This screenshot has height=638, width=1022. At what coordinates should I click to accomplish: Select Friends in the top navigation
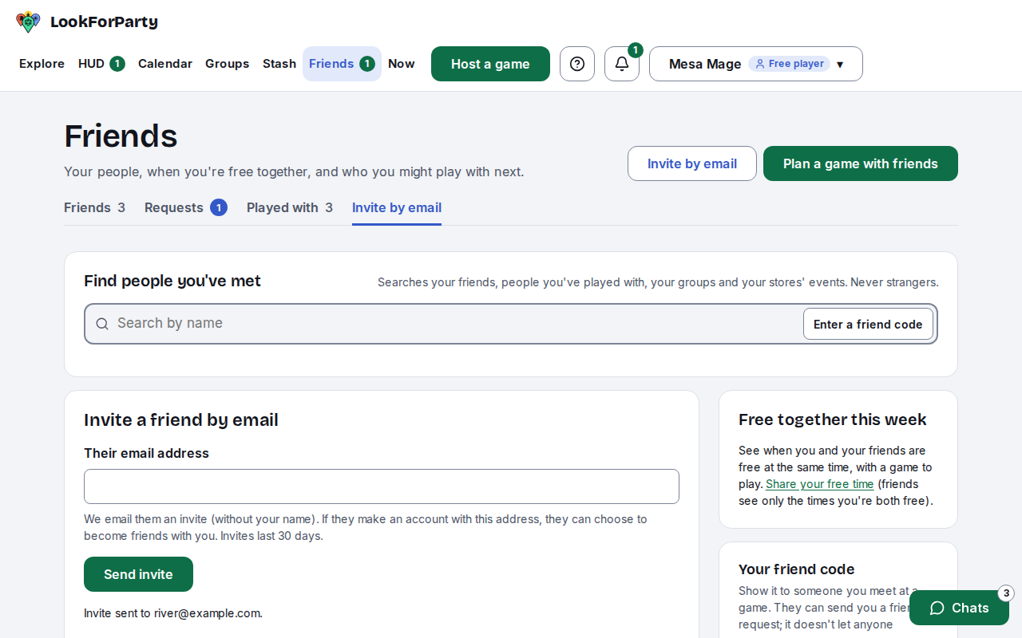point(342,64)
